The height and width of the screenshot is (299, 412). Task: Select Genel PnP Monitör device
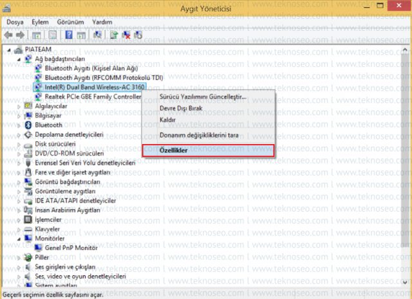coord(71,248)
